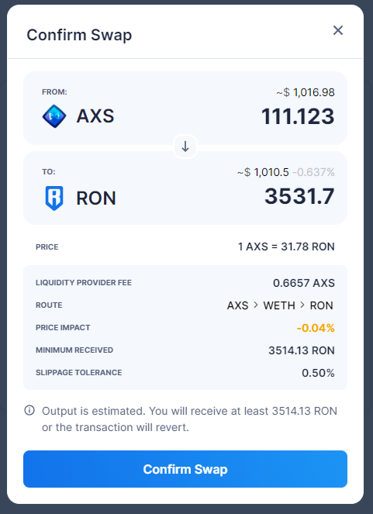Click the chevron between AXS and WETH
This screenshot has width=373, height=514.
[256, 305]
